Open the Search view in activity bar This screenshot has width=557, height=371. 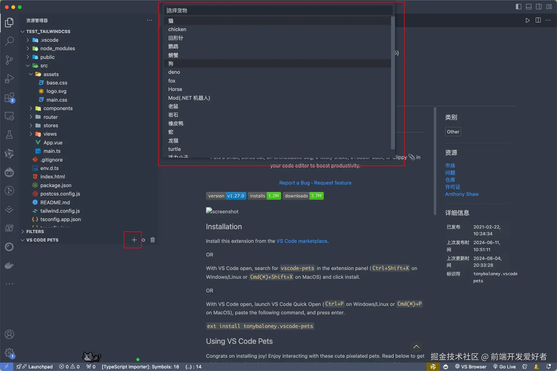[x=9, y=41]
